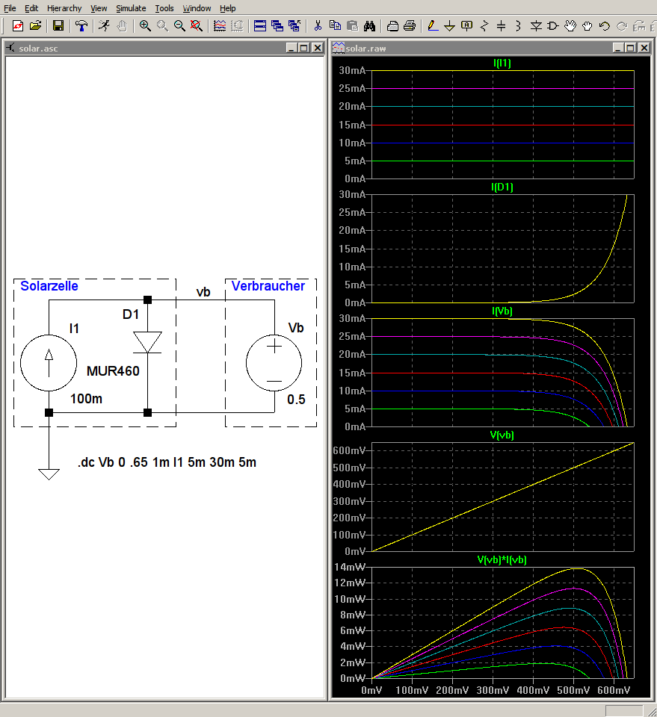Viewport: 657px width, 717px height.
Task: Click the 0.5 voltage value text
Action: click(x=296, y=400)
